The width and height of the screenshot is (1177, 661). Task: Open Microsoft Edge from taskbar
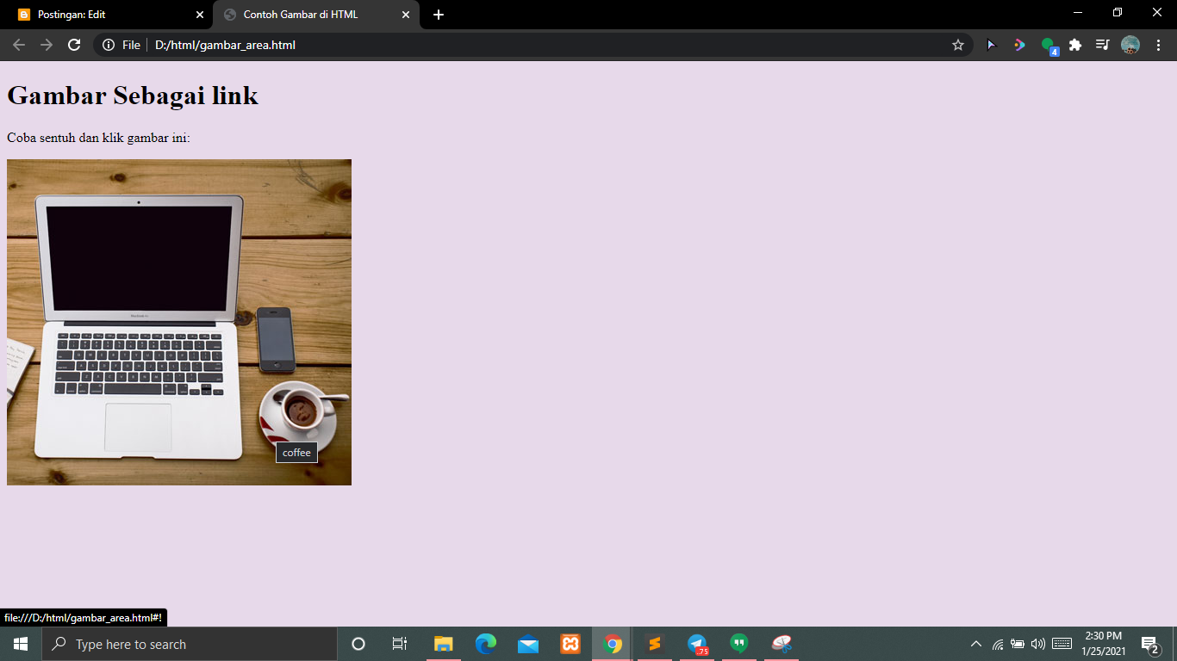pos(486,644)
